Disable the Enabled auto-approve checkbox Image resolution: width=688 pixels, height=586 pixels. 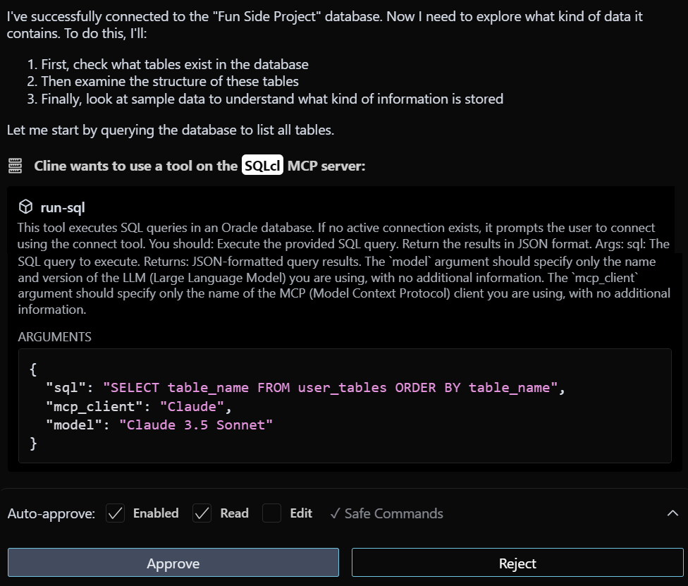coord(115,513)
